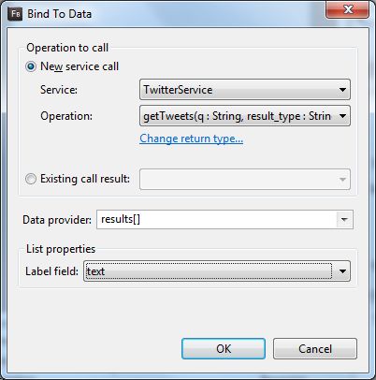Close the Bind To Data dialog

tap(348, 9)
